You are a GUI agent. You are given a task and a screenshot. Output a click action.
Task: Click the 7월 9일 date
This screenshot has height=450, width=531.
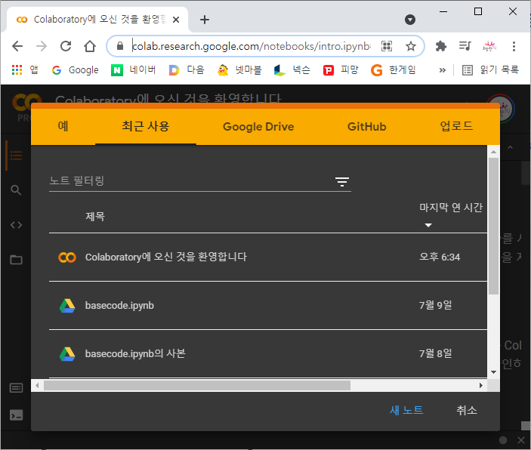pos(436,306)
